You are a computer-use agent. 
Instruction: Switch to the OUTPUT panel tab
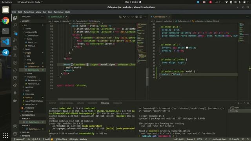coord(53,103)
